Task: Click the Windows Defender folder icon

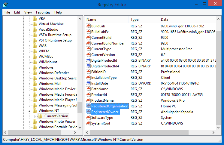Action: click(35, 73)
